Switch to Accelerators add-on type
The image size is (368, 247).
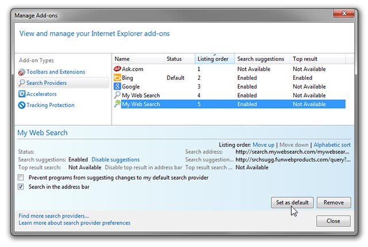[41, 94]
